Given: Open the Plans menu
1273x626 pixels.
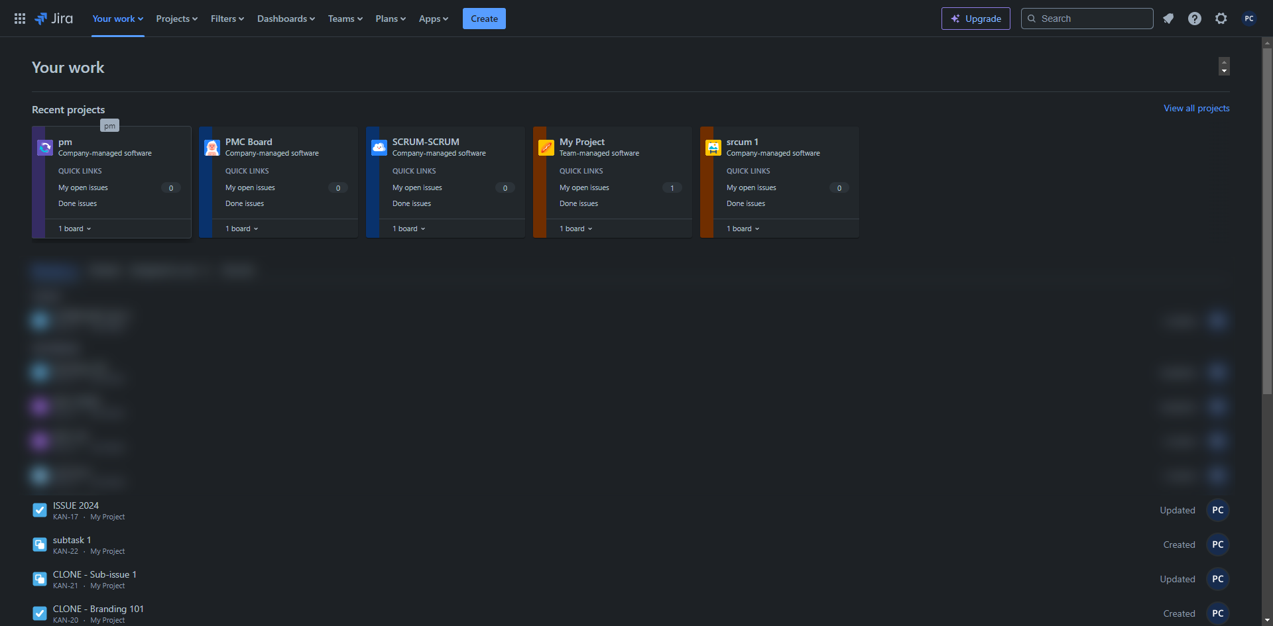Looking at the screenshot, I should click(391, 19).
